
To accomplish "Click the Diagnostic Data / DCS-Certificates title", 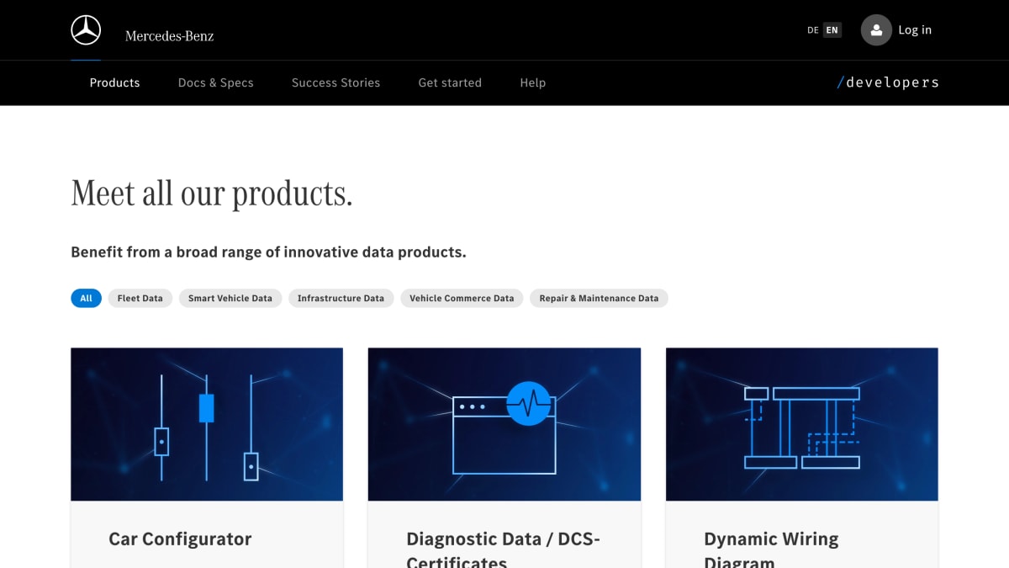I will (503, 549).
